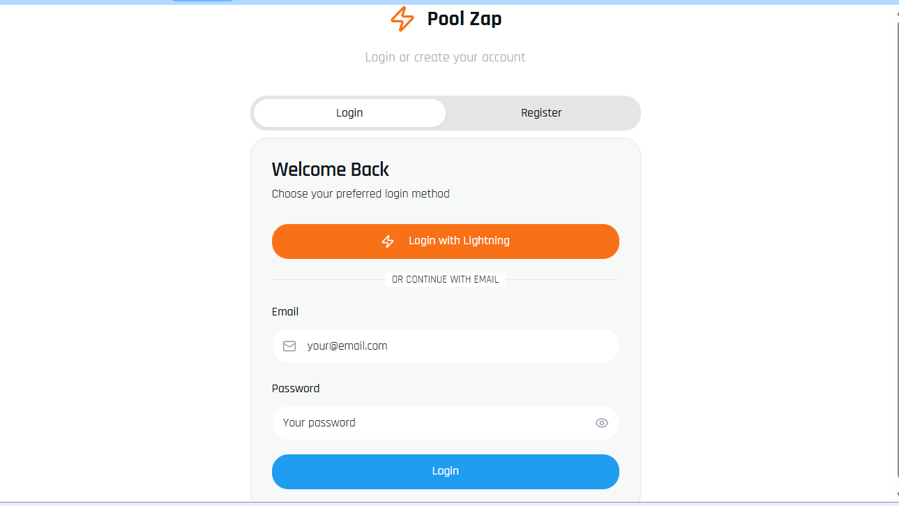Click the Password field label

[296, 389]
